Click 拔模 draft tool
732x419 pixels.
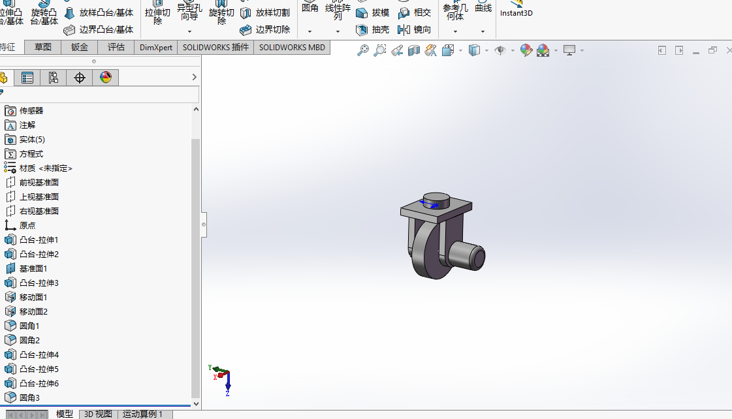[x=373, y=12]
